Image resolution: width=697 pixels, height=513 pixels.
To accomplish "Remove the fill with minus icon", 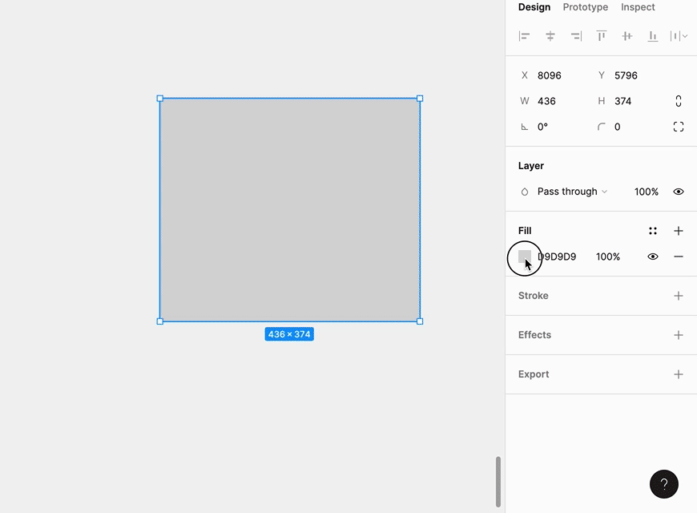I will coord(679,256).
